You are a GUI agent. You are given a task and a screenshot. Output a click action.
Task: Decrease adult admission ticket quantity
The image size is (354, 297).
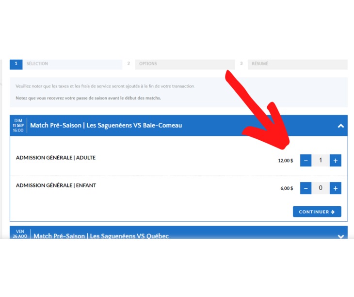[x=306, y=160]
